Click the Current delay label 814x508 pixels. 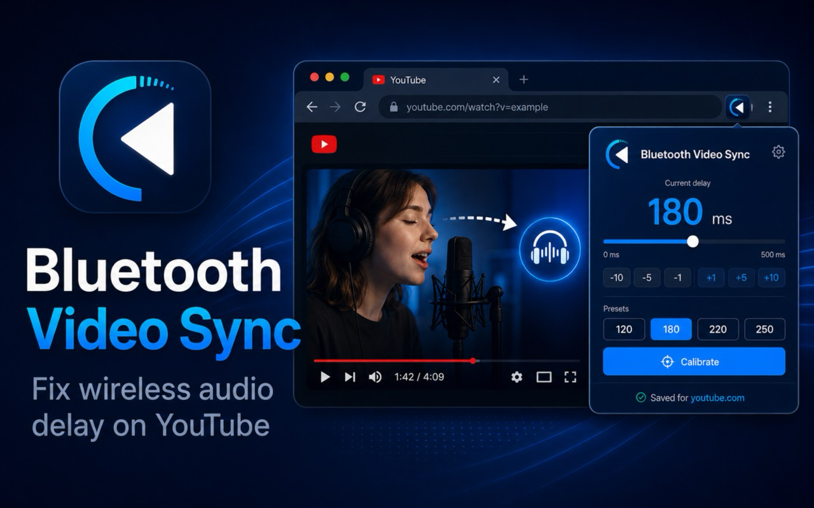(687, 183)
